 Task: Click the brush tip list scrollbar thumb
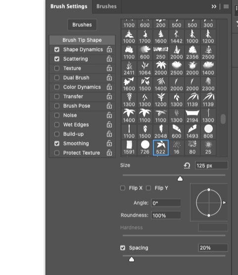pyautogui.click(x=223, y=119)
